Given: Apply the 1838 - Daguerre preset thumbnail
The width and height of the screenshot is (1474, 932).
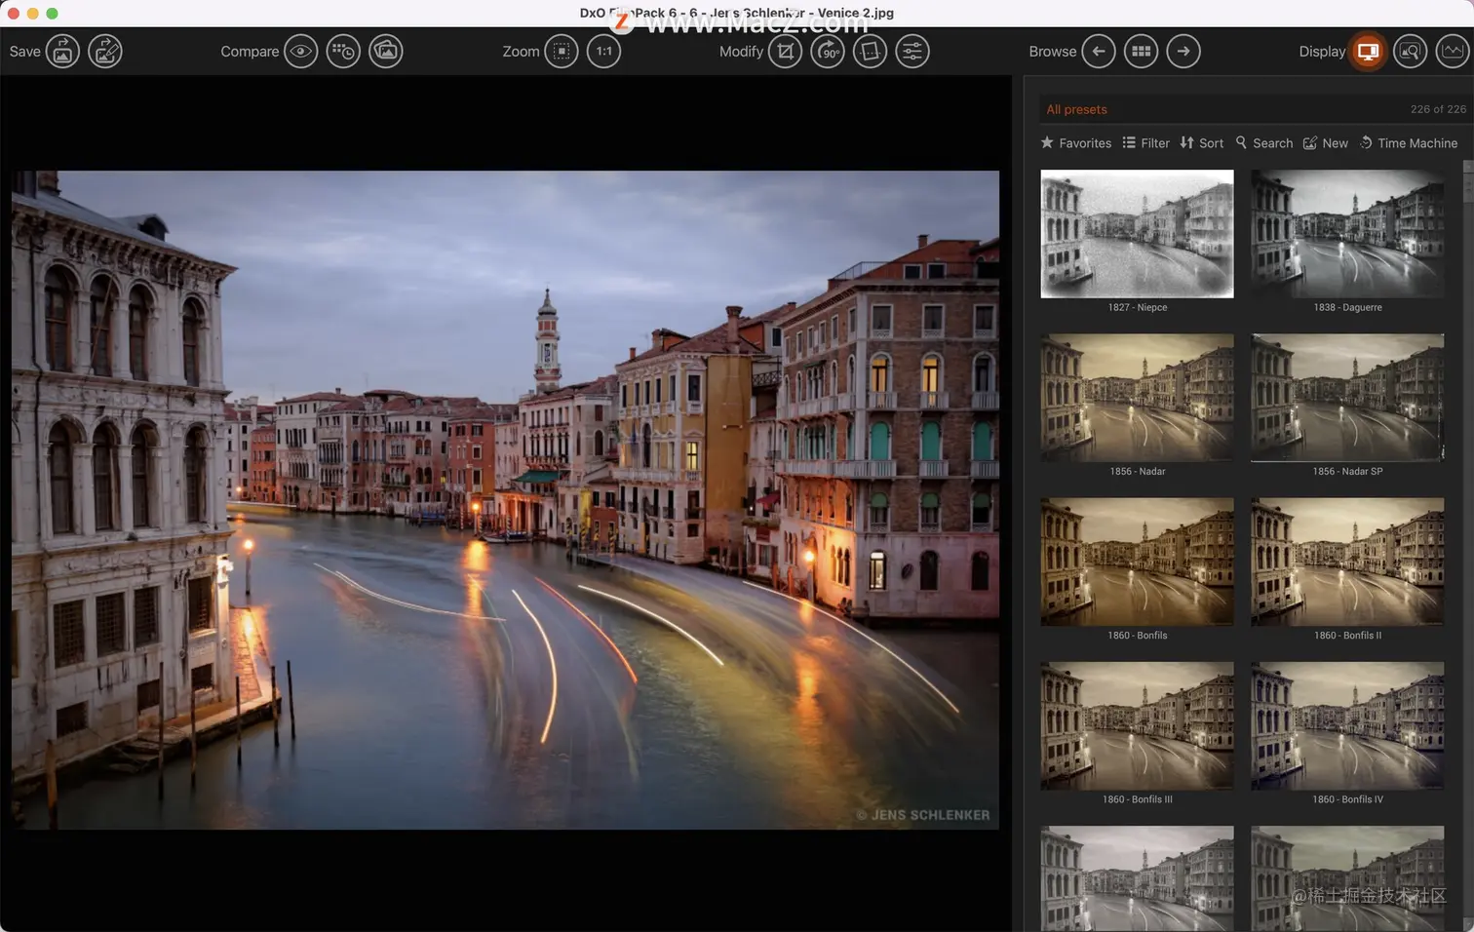Looking at the screenshot, I should pos(1347,234).
